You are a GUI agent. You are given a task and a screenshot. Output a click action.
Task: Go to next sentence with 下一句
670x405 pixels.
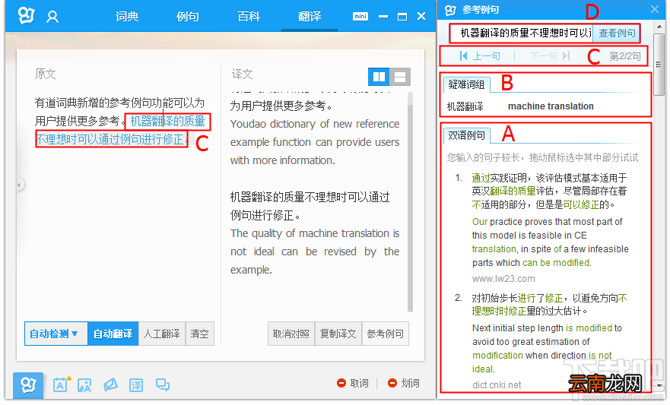point(550,56)
